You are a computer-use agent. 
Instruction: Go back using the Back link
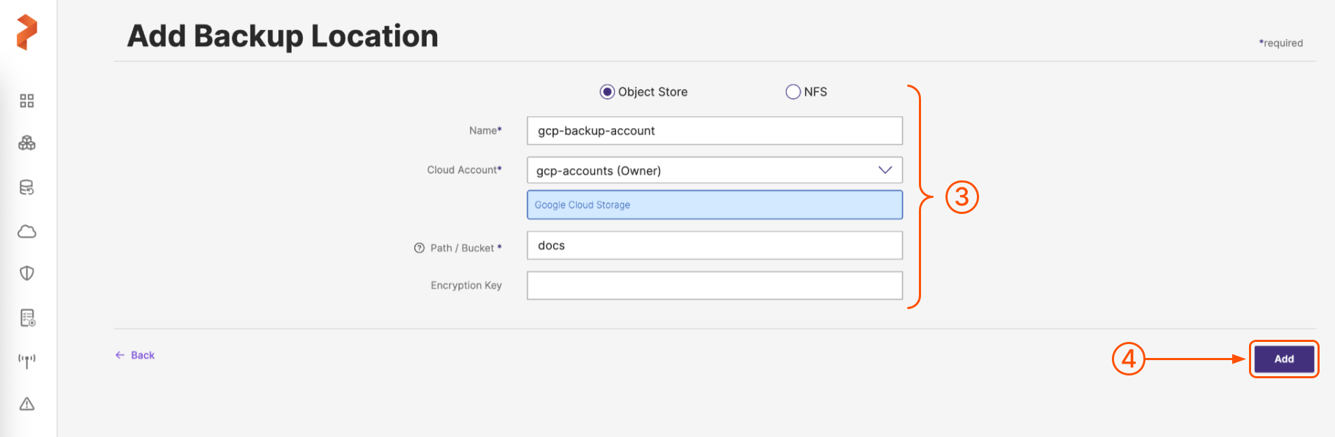pos(136,355)
